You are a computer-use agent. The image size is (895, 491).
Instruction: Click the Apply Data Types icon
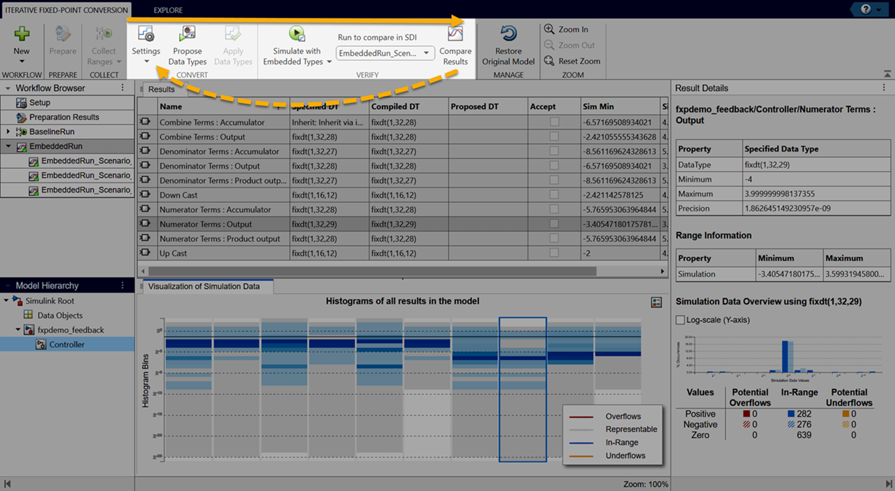coord(233,34)
